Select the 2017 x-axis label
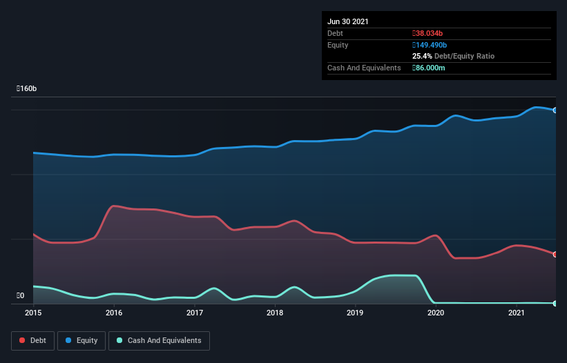This screenshot has height=363, width=567. point(195,313)
